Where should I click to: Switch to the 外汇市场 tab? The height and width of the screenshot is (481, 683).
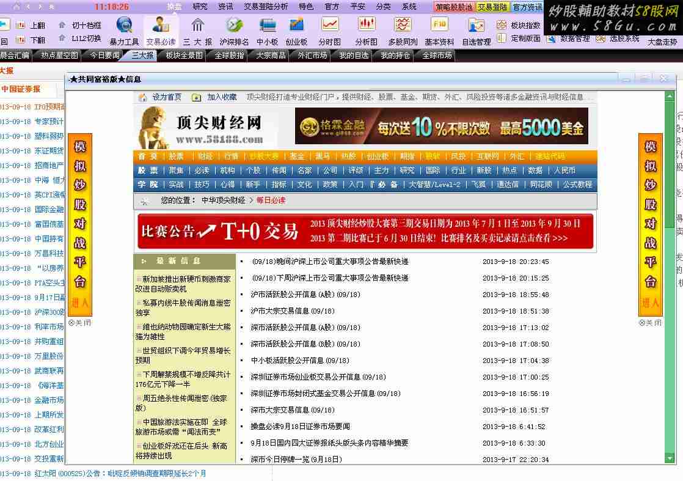312,56
